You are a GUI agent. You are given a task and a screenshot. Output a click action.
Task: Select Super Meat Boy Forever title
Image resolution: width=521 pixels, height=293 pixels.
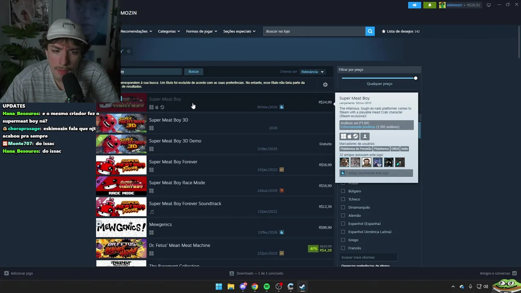click(x=173, y=162)
